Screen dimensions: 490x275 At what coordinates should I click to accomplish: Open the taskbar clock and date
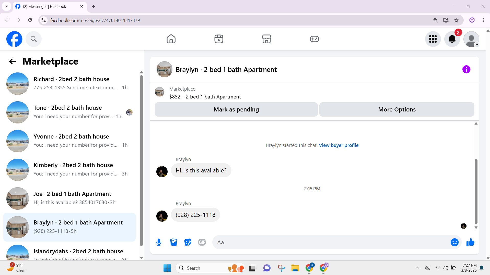469,268
